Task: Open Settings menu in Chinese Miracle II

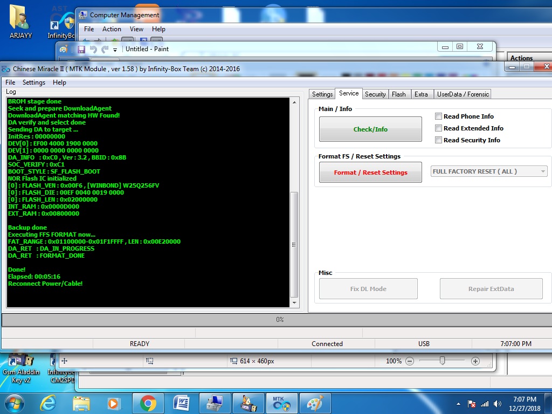Action: [34, 82]
